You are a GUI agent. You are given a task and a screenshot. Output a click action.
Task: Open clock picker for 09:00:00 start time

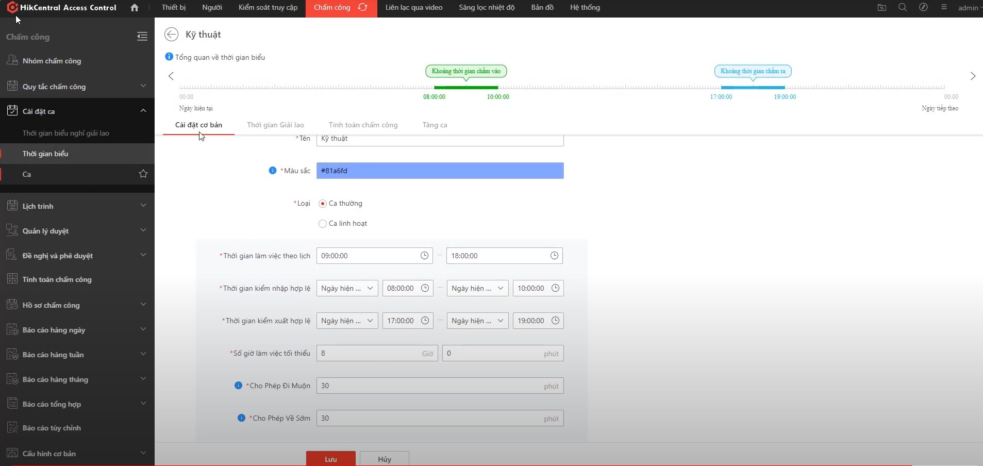(424, 256)
